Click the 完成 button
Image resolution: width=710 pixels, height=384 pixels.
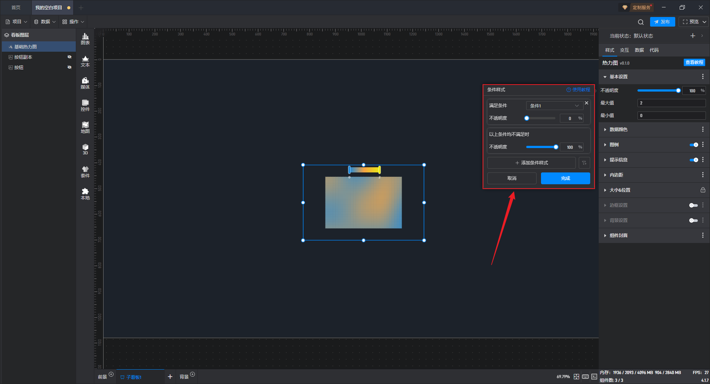point(565,178)
